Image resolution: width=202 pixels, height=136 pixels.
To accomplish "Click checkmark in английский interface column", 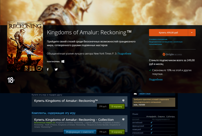I will tap(151, 123).
